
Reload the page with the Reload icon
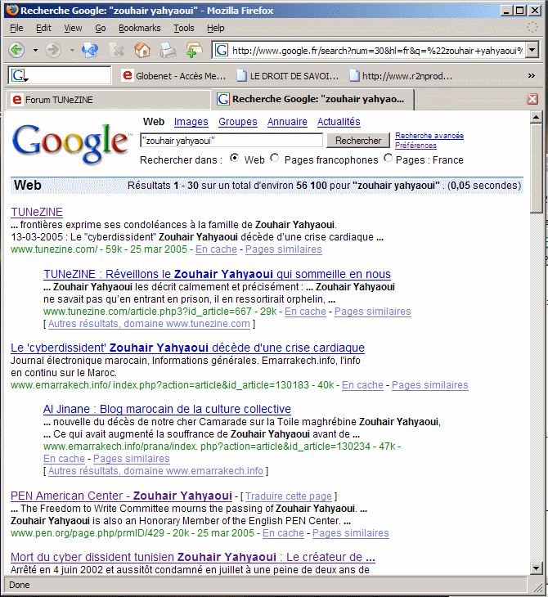pyautogui.click(x=90, y=50)
